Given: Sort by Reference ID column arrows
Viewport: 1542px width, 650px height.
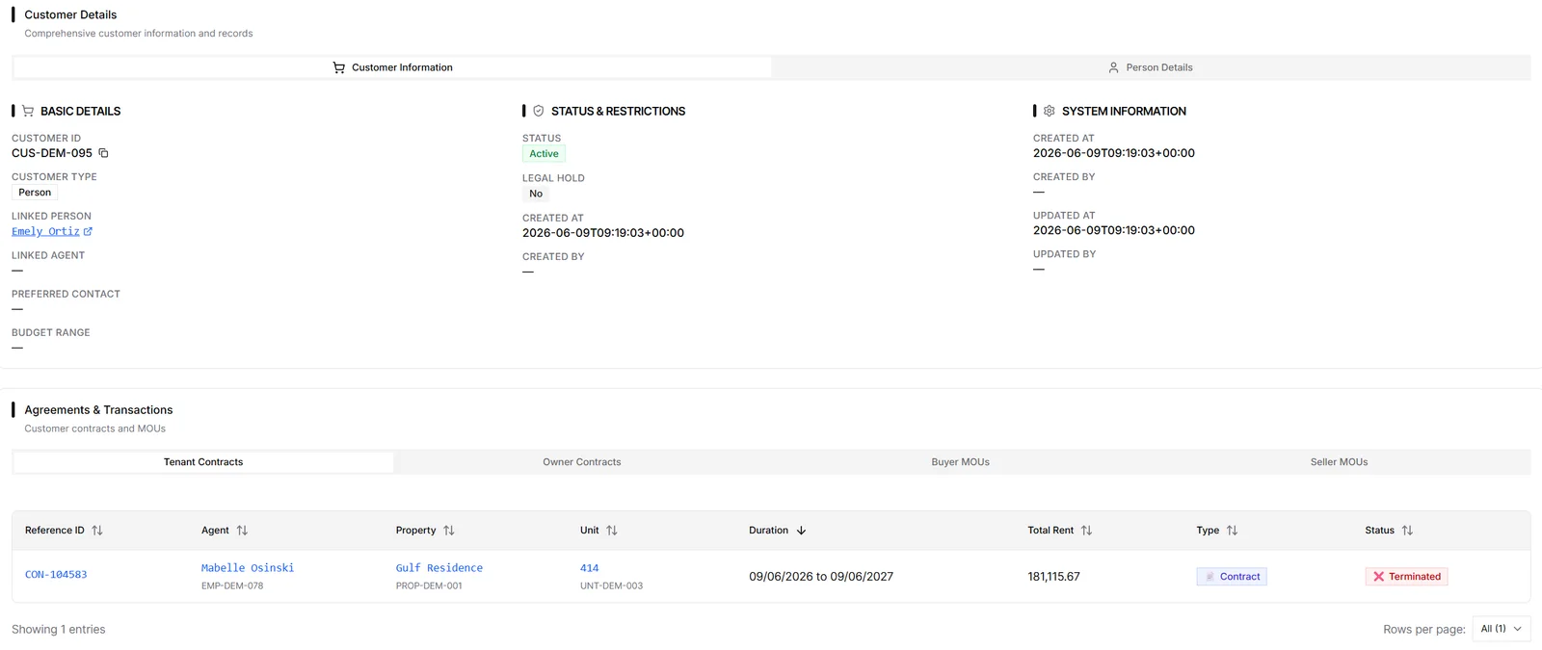Looking at the screenshot, I should pos(97,531).
